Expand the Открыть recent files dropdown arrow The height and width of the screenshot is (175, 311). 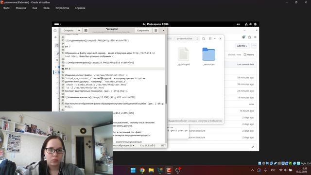[x=79, y=30]
